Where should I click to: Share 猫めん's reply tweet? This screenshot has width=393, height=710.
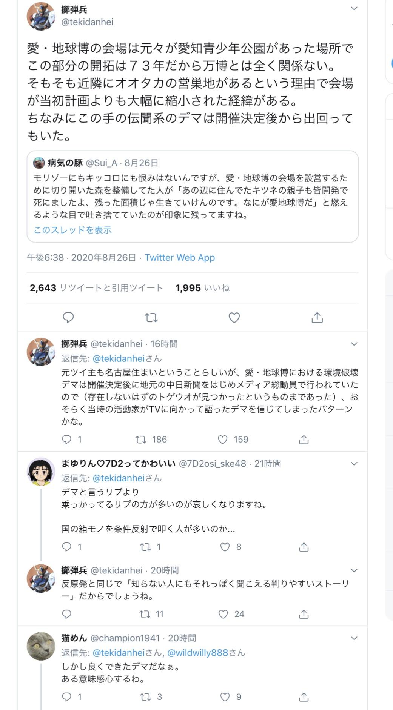point(304,697)
